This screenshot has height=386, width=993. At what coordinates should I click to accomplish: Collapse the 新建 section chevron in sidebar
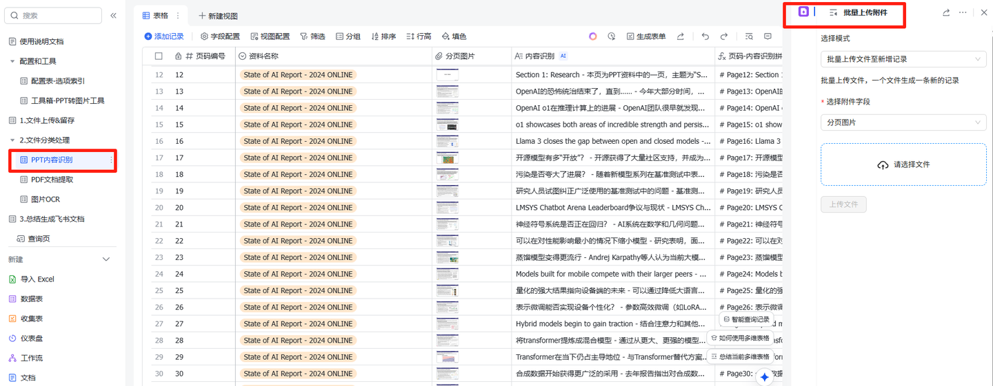click(106, 259)
